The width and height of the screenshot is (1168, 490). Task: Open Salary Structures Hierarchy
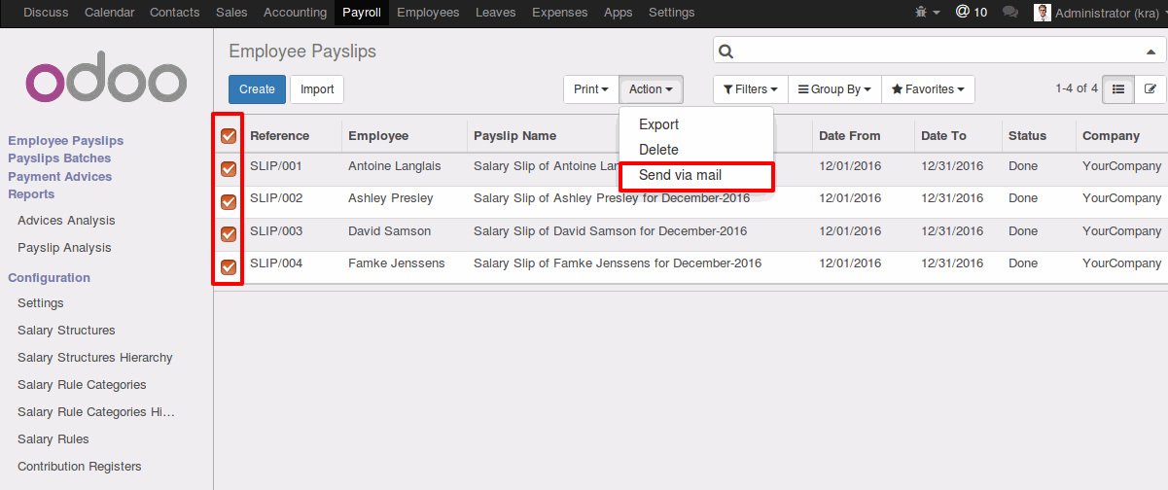click(95, 358)
